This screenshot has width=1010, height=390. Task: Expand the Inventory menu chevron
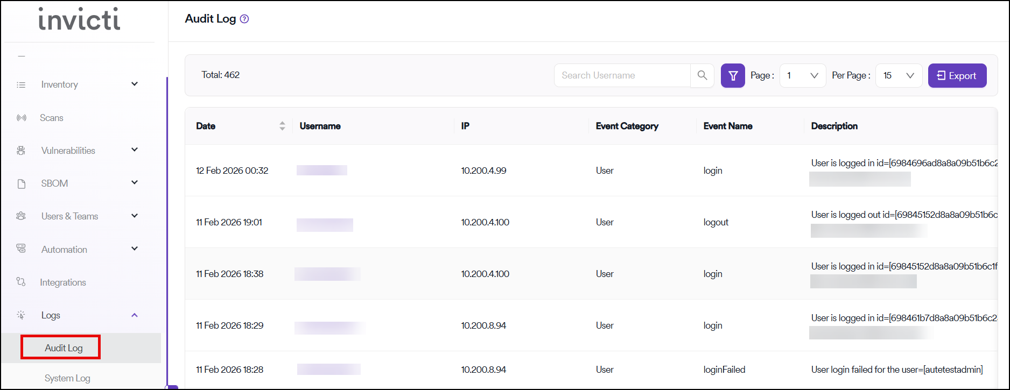pyautogui.click(x=135, y=84)
